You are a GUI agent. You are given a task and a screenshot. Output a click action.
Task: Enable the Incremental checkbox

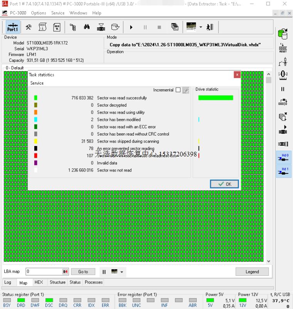178,90
